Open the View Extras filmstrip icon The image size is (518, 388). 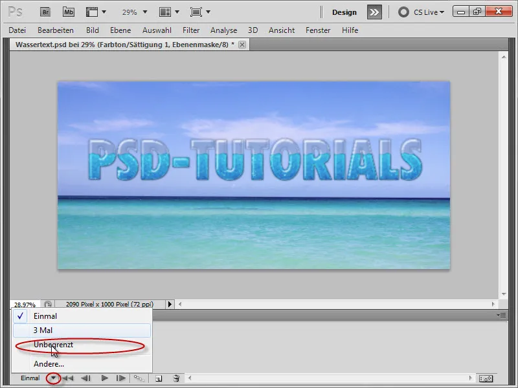(x=92, y=12)
